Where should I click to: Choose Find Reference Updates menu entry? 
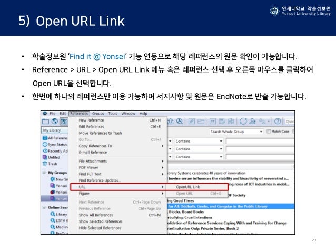click(x=118, y=180)
